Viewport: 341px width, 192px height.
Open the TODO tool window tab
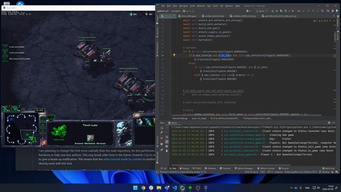point(197,169)
